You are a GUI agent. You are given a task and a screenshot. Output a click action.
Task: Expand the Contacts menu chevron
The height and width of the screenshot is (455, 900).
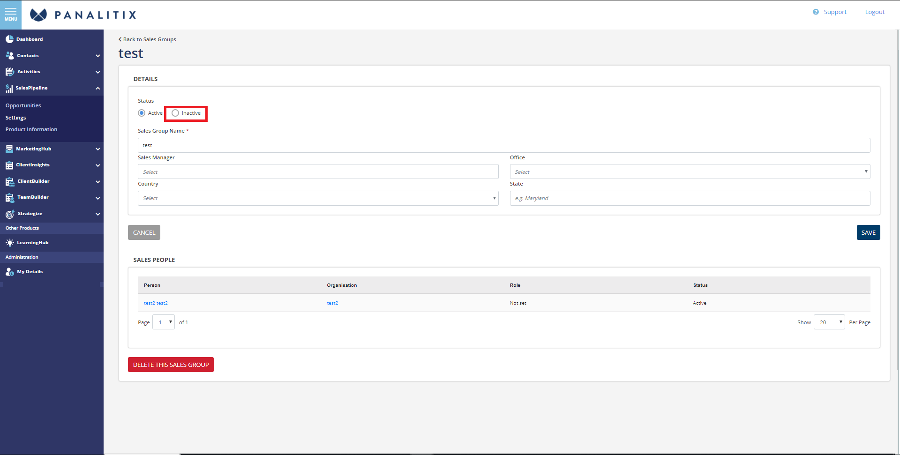pos(97,56)
